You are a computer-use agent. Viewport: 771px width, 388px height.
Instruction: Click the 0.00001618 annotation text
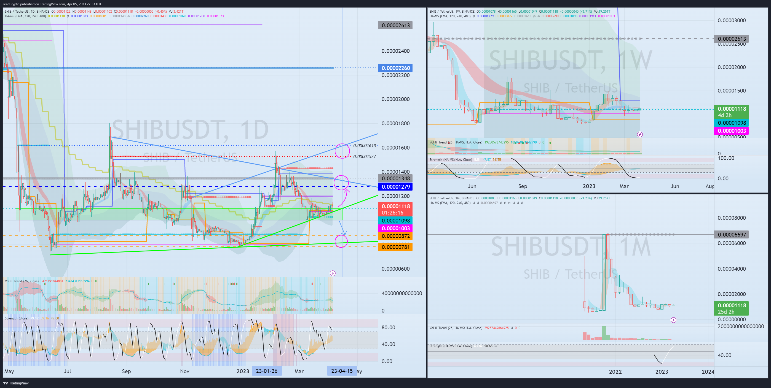365,146
